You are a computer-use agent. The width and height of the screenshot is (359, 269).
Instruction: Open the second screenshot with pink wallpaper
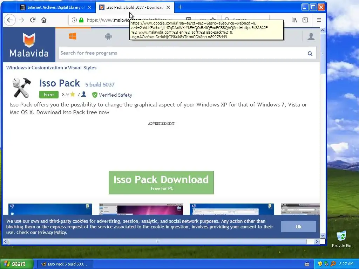141,209
